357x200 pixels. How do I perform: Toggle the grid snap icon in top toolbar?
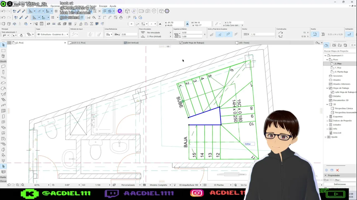56,11
